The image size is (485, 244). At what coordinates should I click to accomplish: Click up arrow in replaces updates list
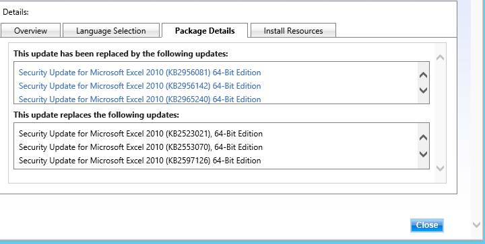423,138
